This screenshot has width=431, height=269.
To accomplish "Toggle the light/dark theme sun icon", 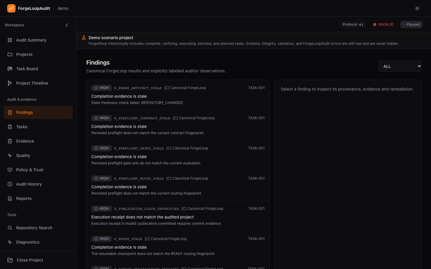I will coord(417,8).
